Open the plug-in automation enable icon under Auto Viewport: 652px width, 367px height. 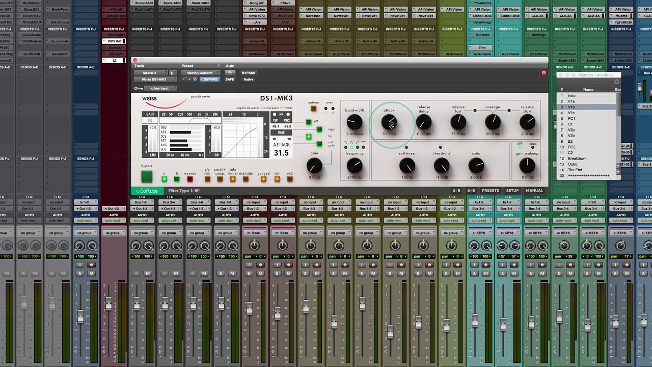point(229,73)
